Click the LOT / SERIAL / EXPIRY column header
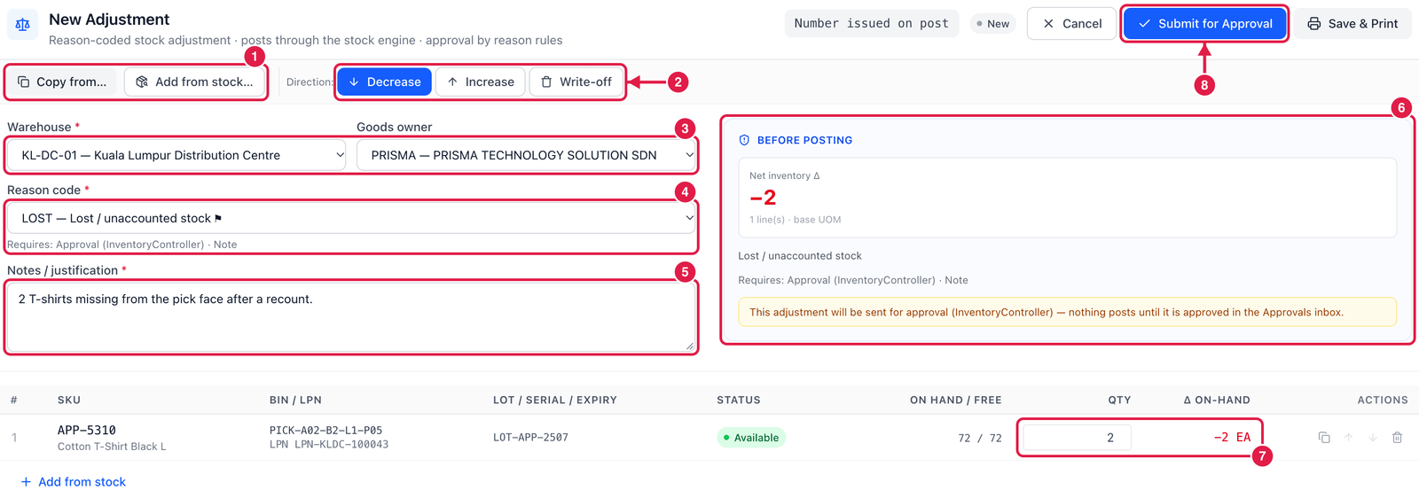 click(555, 401)
